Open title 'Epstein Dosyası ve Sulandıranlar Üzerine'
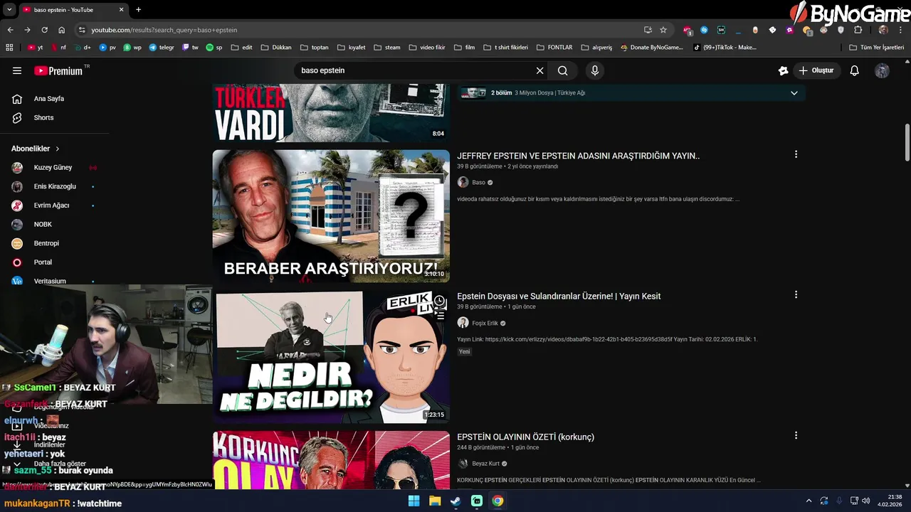The height and width of the screenshot is (512, 911). pyautogui.click(x=559, y=296)
